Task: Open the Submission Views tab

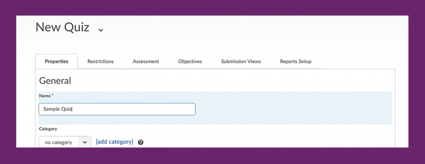Action: (241, 61)
